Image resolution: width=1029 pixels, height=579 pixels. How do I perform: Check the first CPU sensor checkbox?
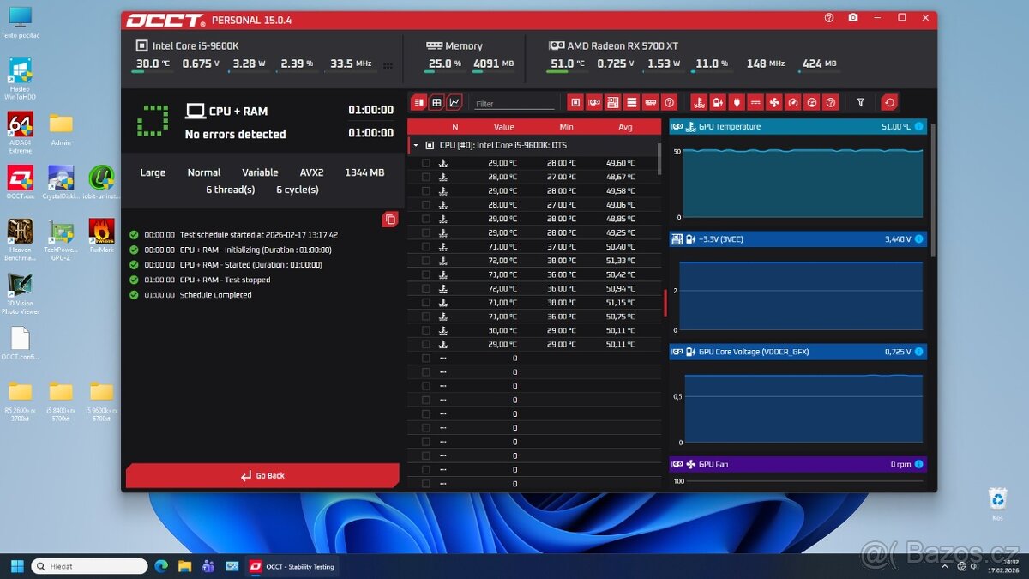click(x=427, y=162)
